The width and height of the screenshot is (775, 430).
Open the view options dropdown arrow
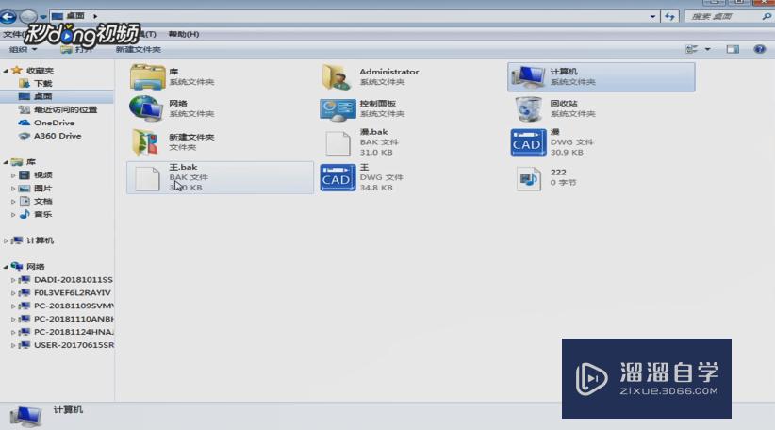click(x=707, y=49)
